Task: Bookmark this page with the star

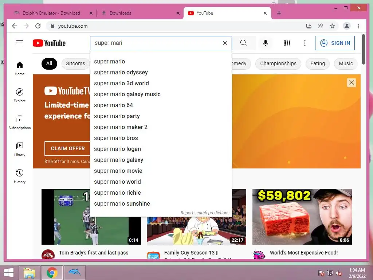Action: pyautogui.click(x=332, y=26)
